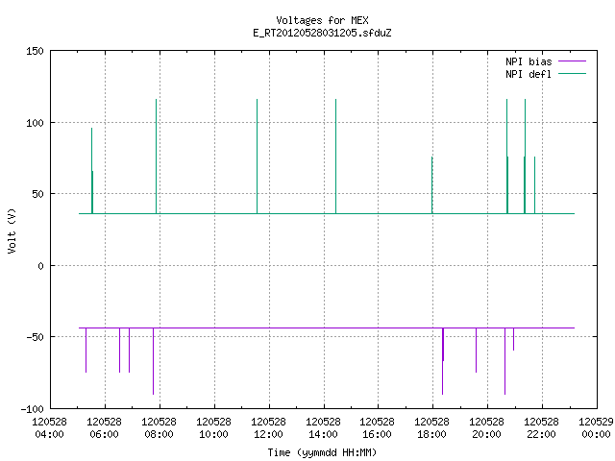Click the x-axis tick label '120529 00:00'

[x=596, y=428]
